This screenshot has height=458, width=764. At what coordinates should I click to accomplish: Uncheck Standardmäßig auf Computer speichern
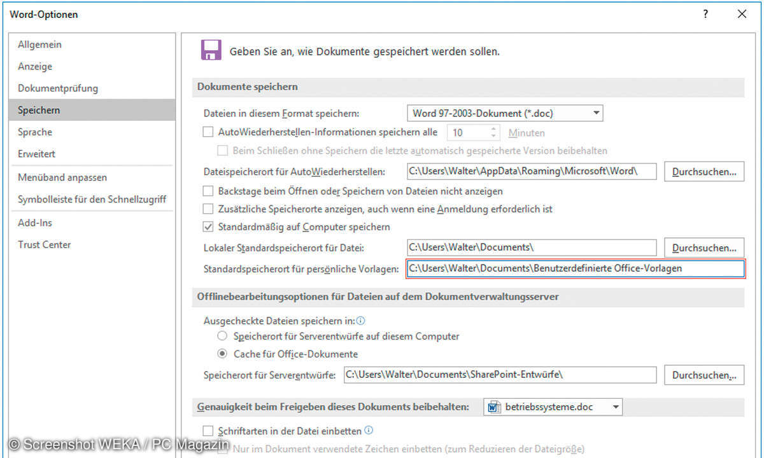pyautogui.click(x=208, y=226)
